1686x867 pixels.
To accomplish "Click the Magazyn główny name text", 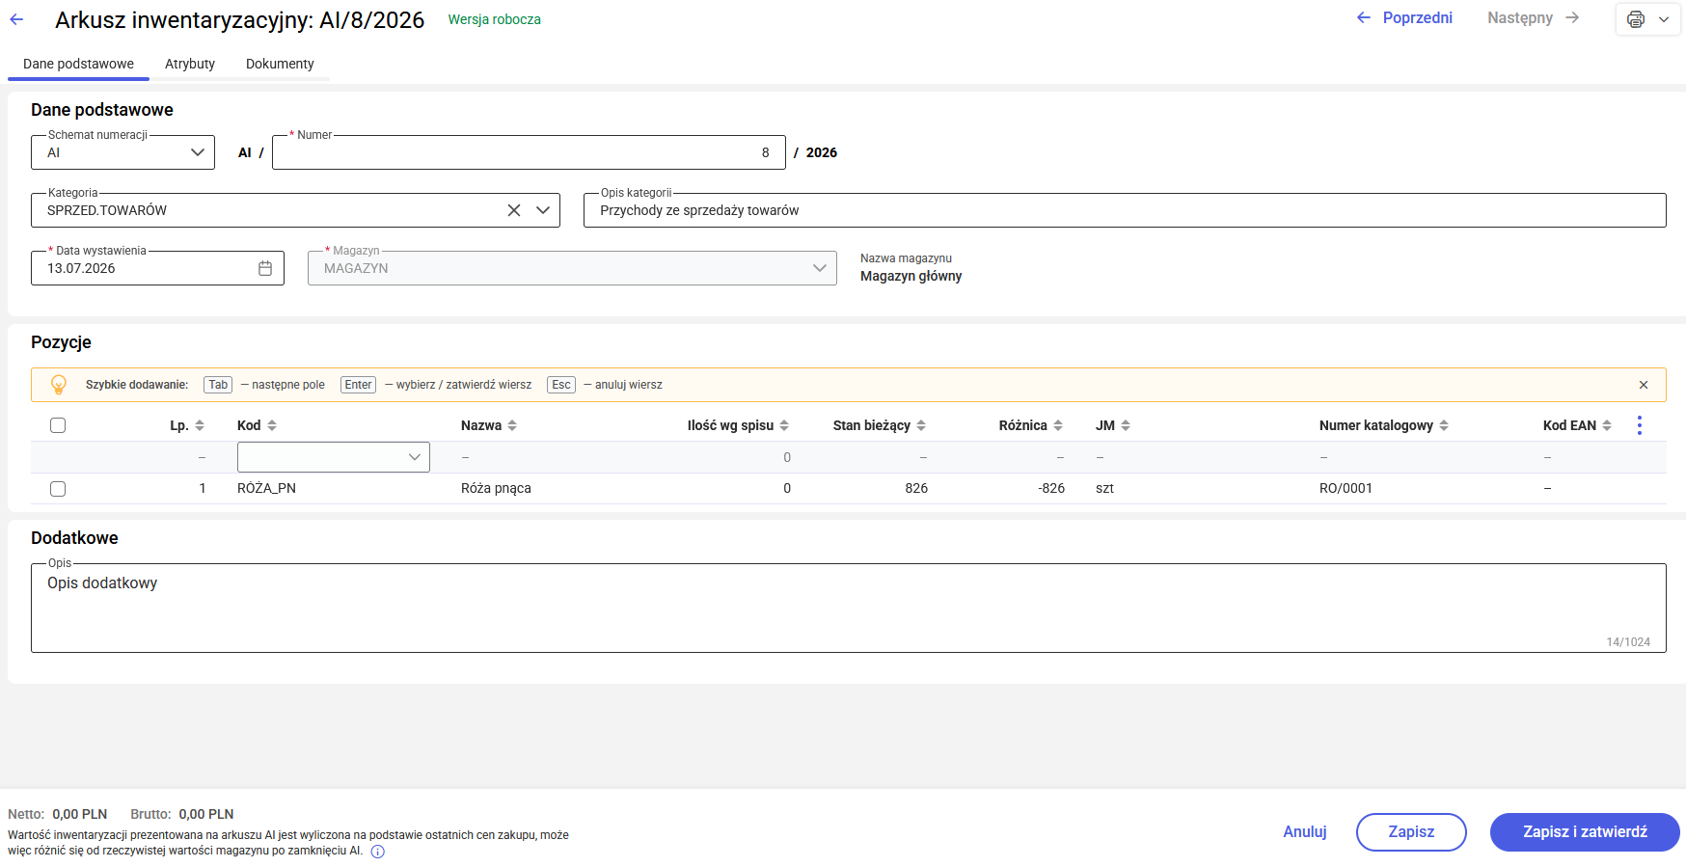I will 911,276.
